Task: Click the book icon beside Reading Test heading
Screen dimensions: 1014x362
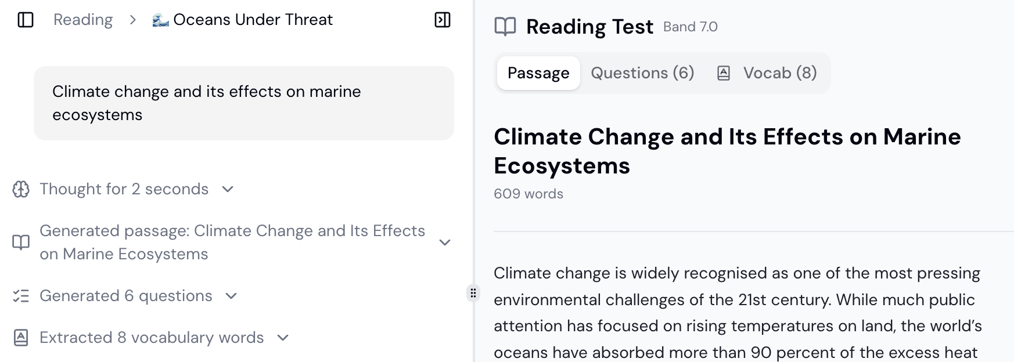Action: pyautogui.click(x=505, y=27)
